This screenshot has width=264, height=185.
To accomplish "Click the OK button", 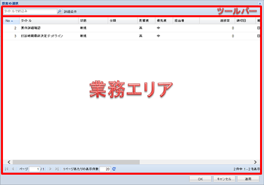I will click(200, 179).
